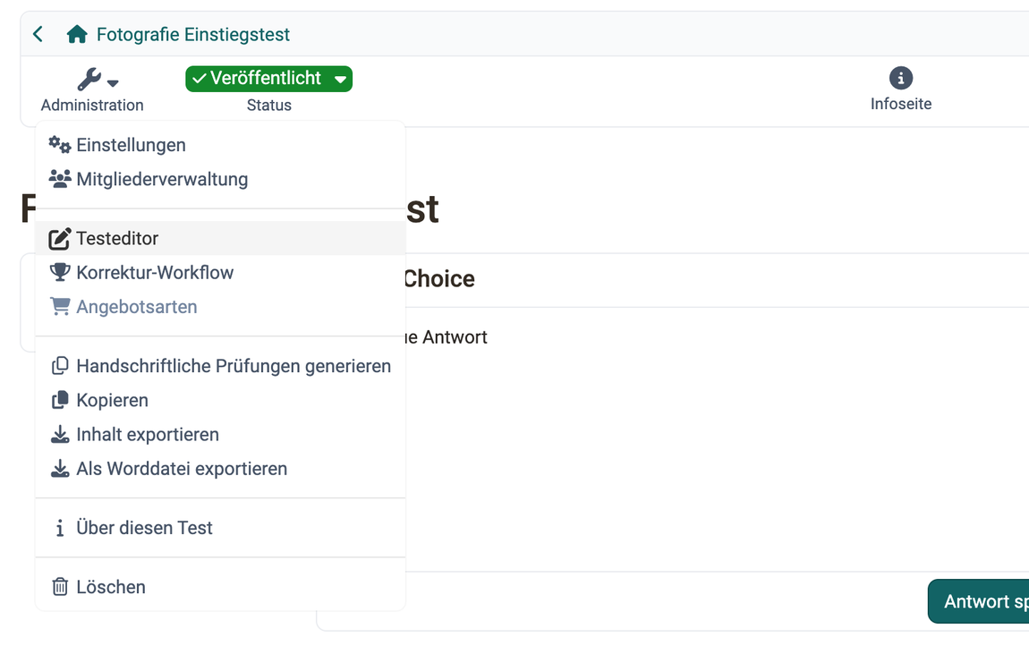Click the Über diesen Test info icon
This screenshot has height=646, width=1029.
click(x=60, y=528)
